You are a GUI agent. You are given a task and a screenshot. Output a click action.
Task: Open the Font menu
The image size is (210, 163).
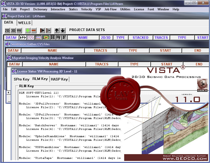[x=151, y=9]
